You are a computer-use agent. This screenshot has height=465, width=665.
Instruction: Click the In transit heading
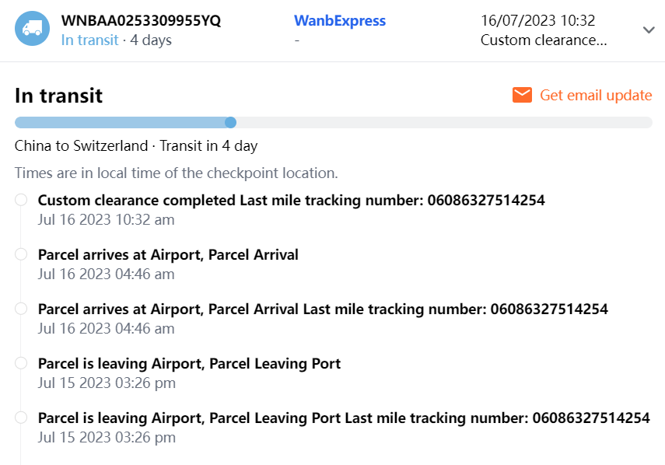[x=58, y=96]
